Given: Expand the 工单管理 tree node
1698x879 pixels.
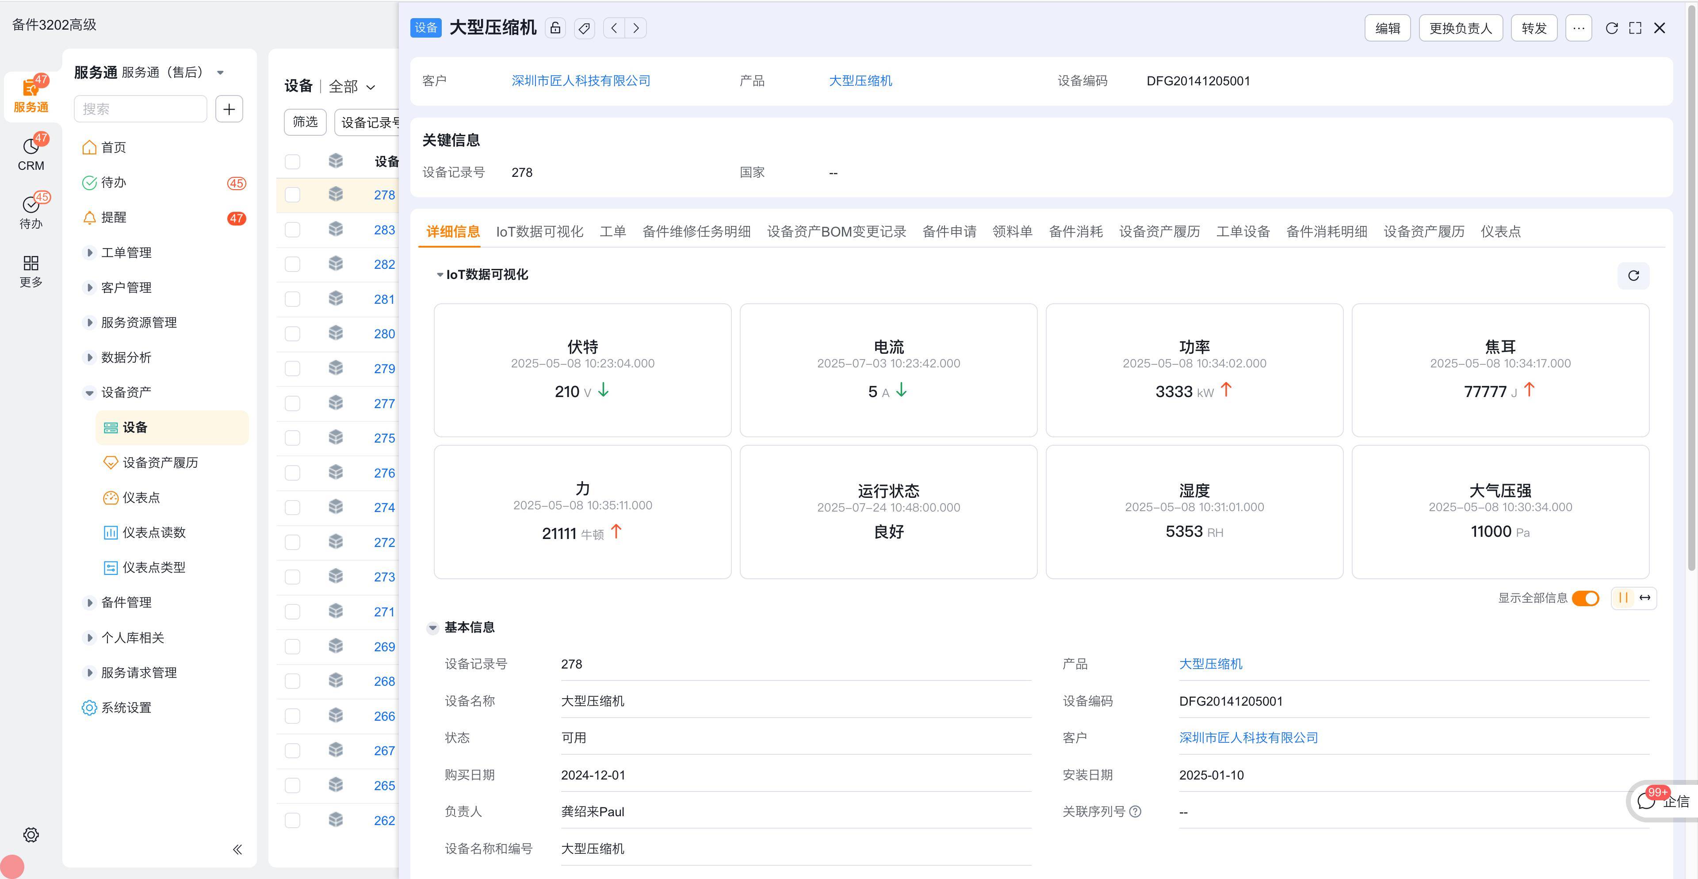Looking at the screenshot, I should 90,252.
